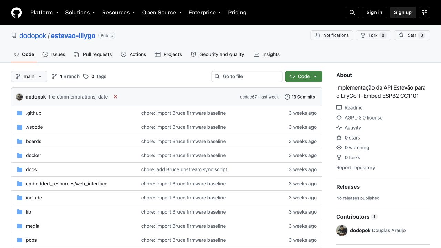Open commit message 'add Bruce upstream sync script'
Screen dimensions: 441x248
coord(184,169)
